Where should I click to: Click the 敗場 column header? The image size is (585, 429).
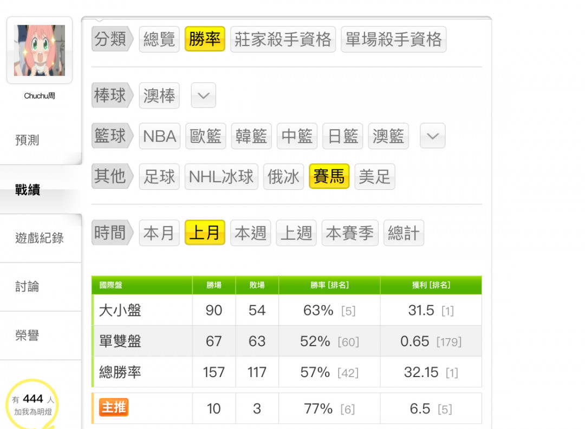click(257, 285)
